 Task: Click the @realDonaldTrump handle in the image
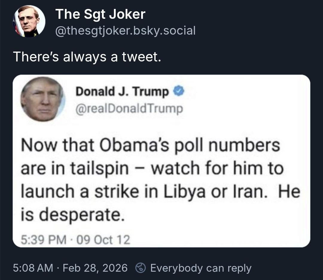129,109
